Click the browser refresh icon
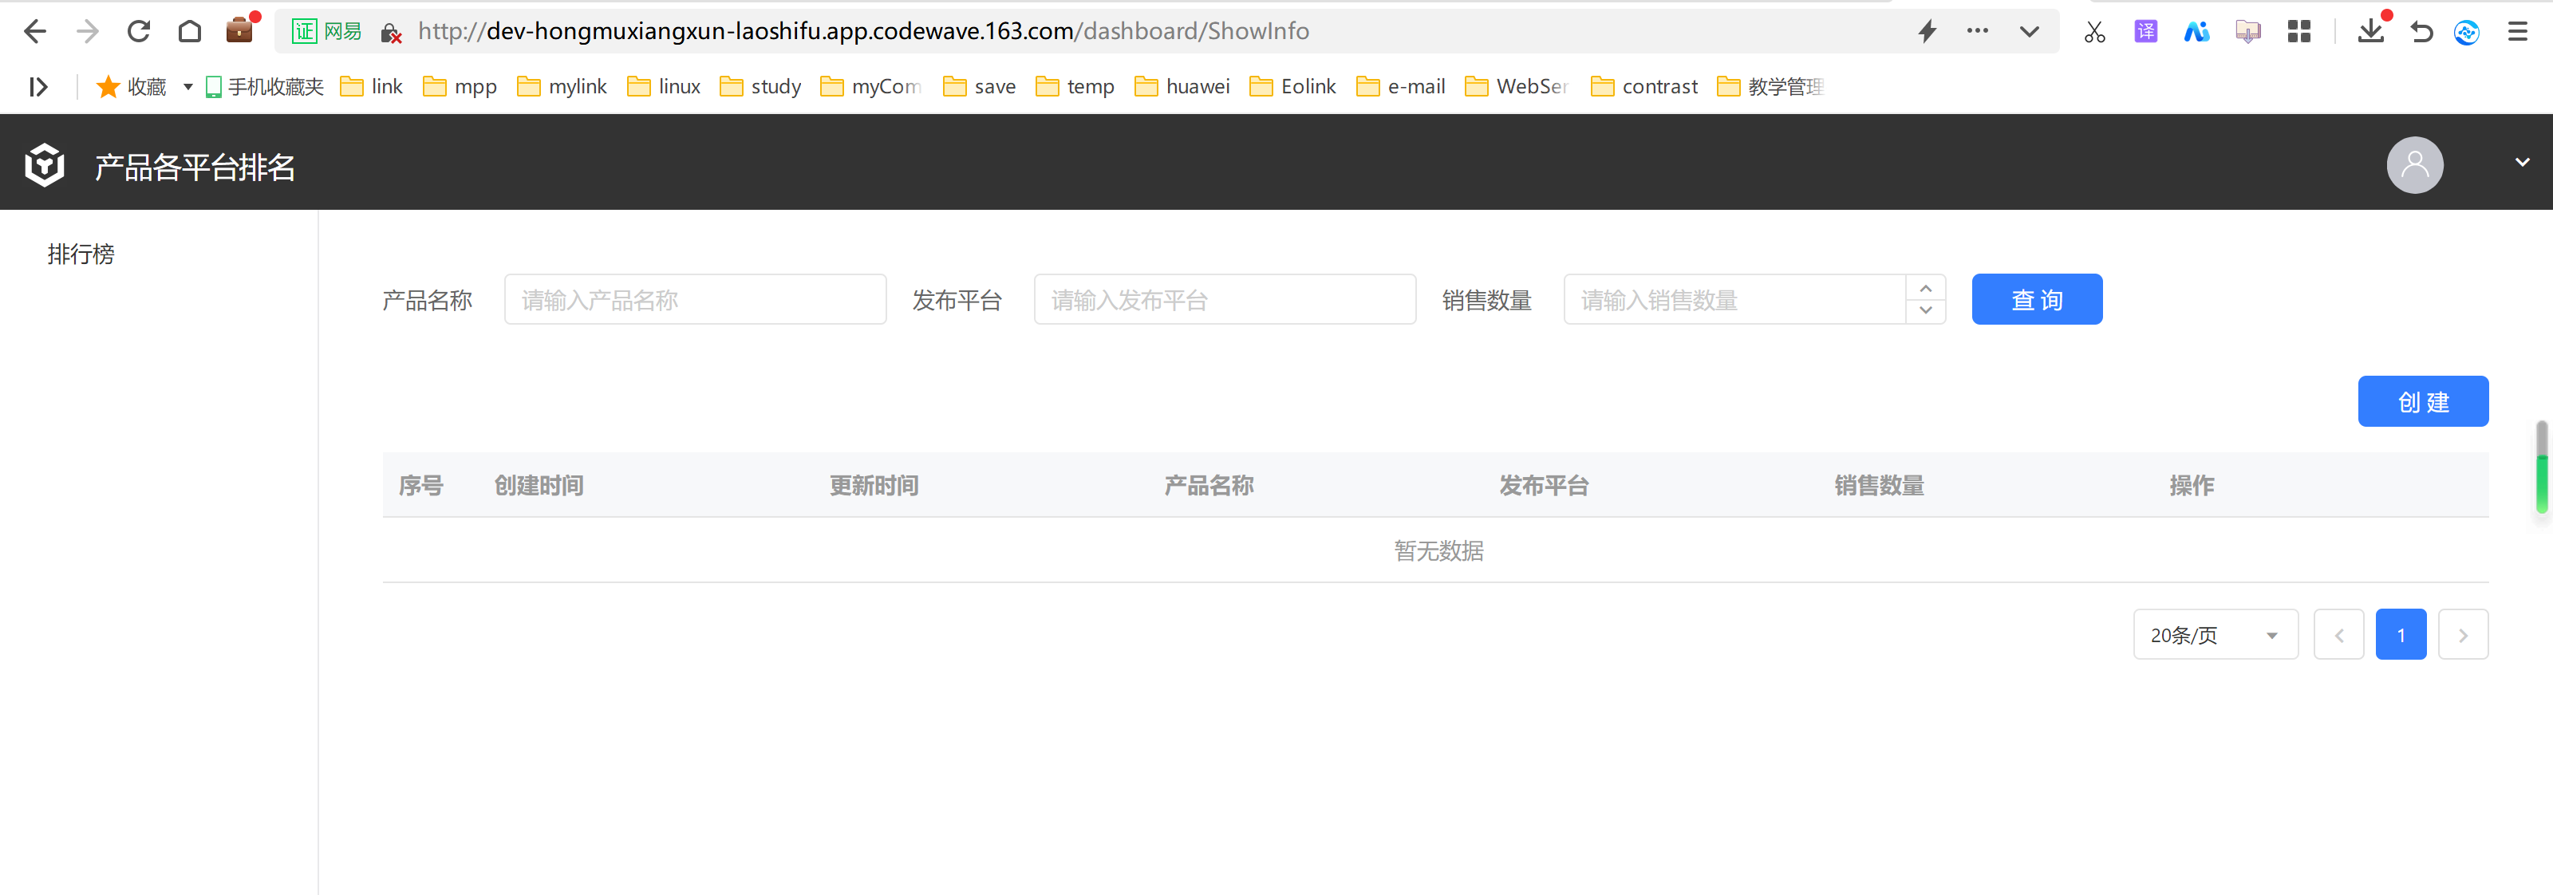Viewport: 2553px width, 895px height. pos(139,32)
